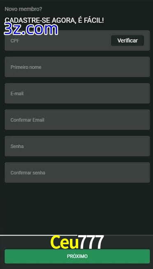
Task: Click the filled part of the progress bar
Action: tap(39, 235)
